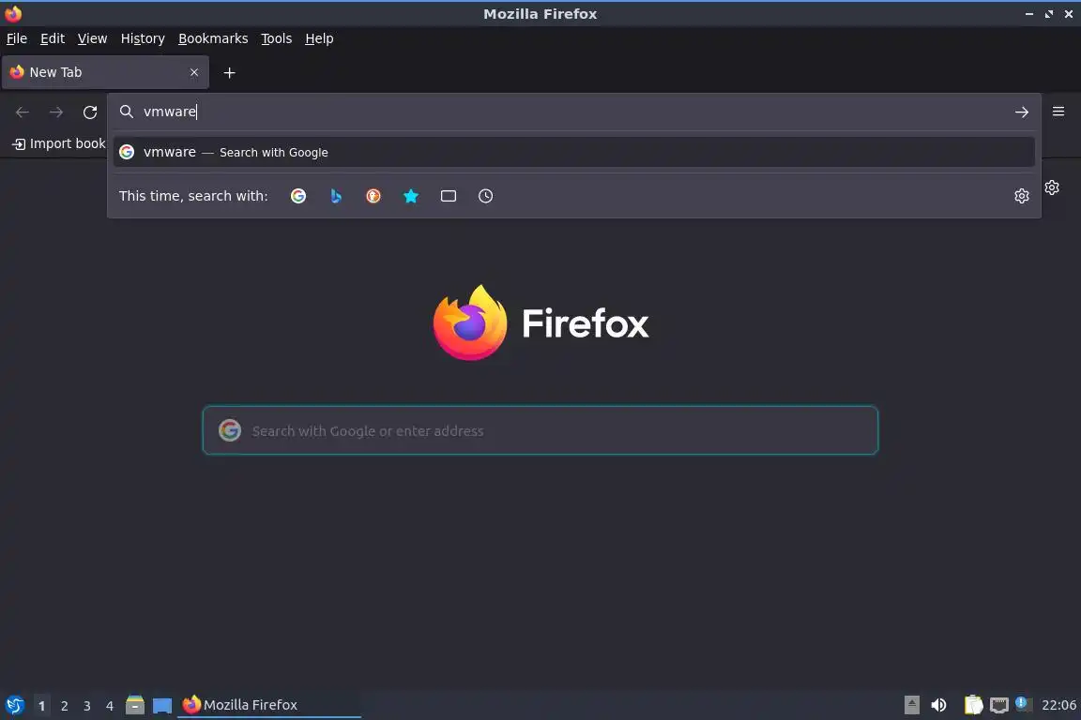
Task: Reload the current page
Action: tap(90, 112)
